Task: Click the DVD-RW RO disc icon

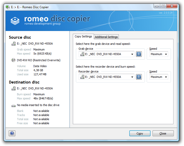Action: click(x=13, y=60)
